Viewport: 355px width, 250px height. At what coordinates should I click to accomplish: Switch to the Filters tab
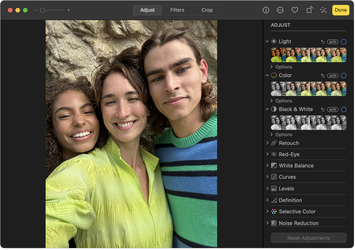pyautogui.click(x=177, y=10)
